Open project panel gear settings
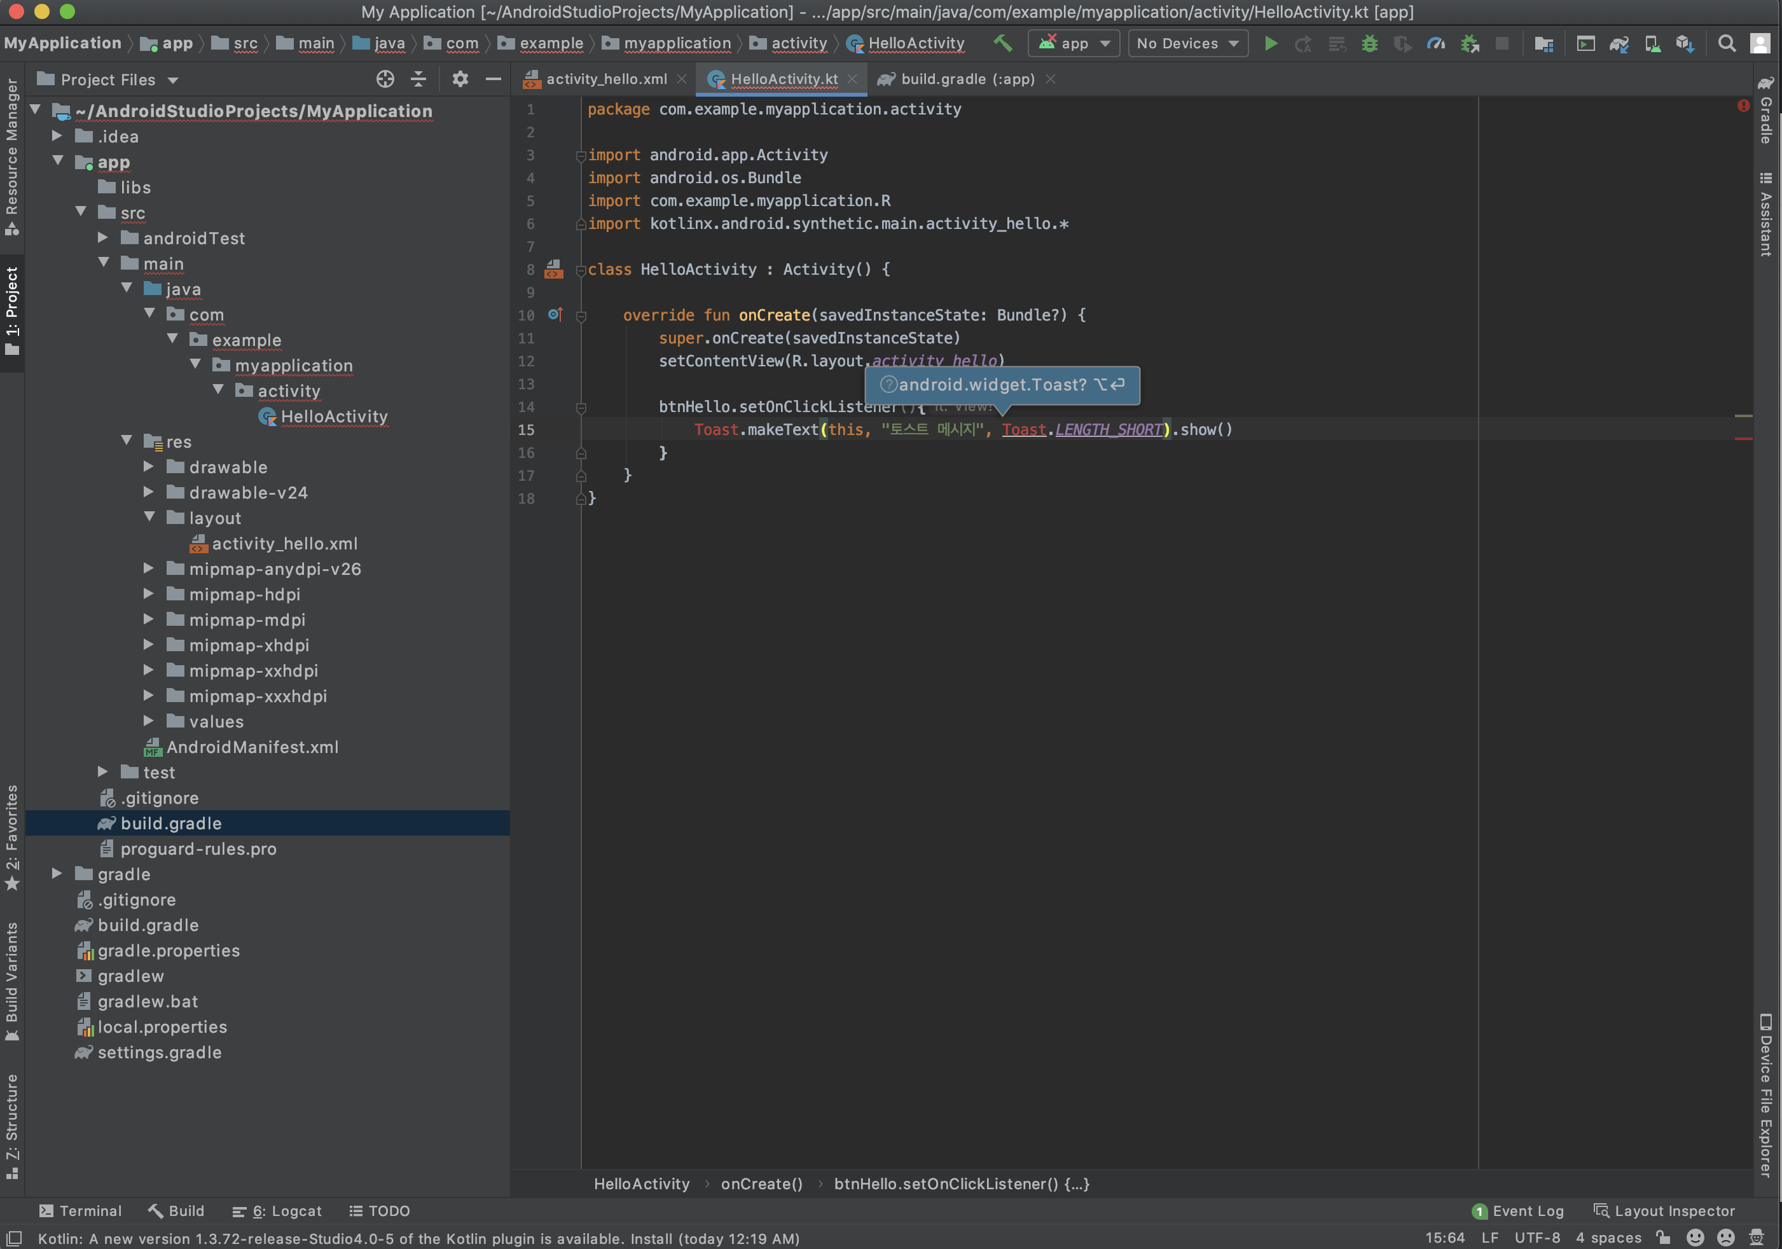Screen dimensions: 1782x1249 pos(460,79)
